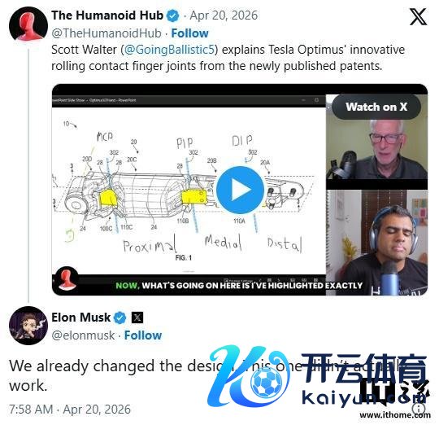Screen dimensions: 439x425
Task: Open the @GoingBallistic5 mention link
Action: 169,50
